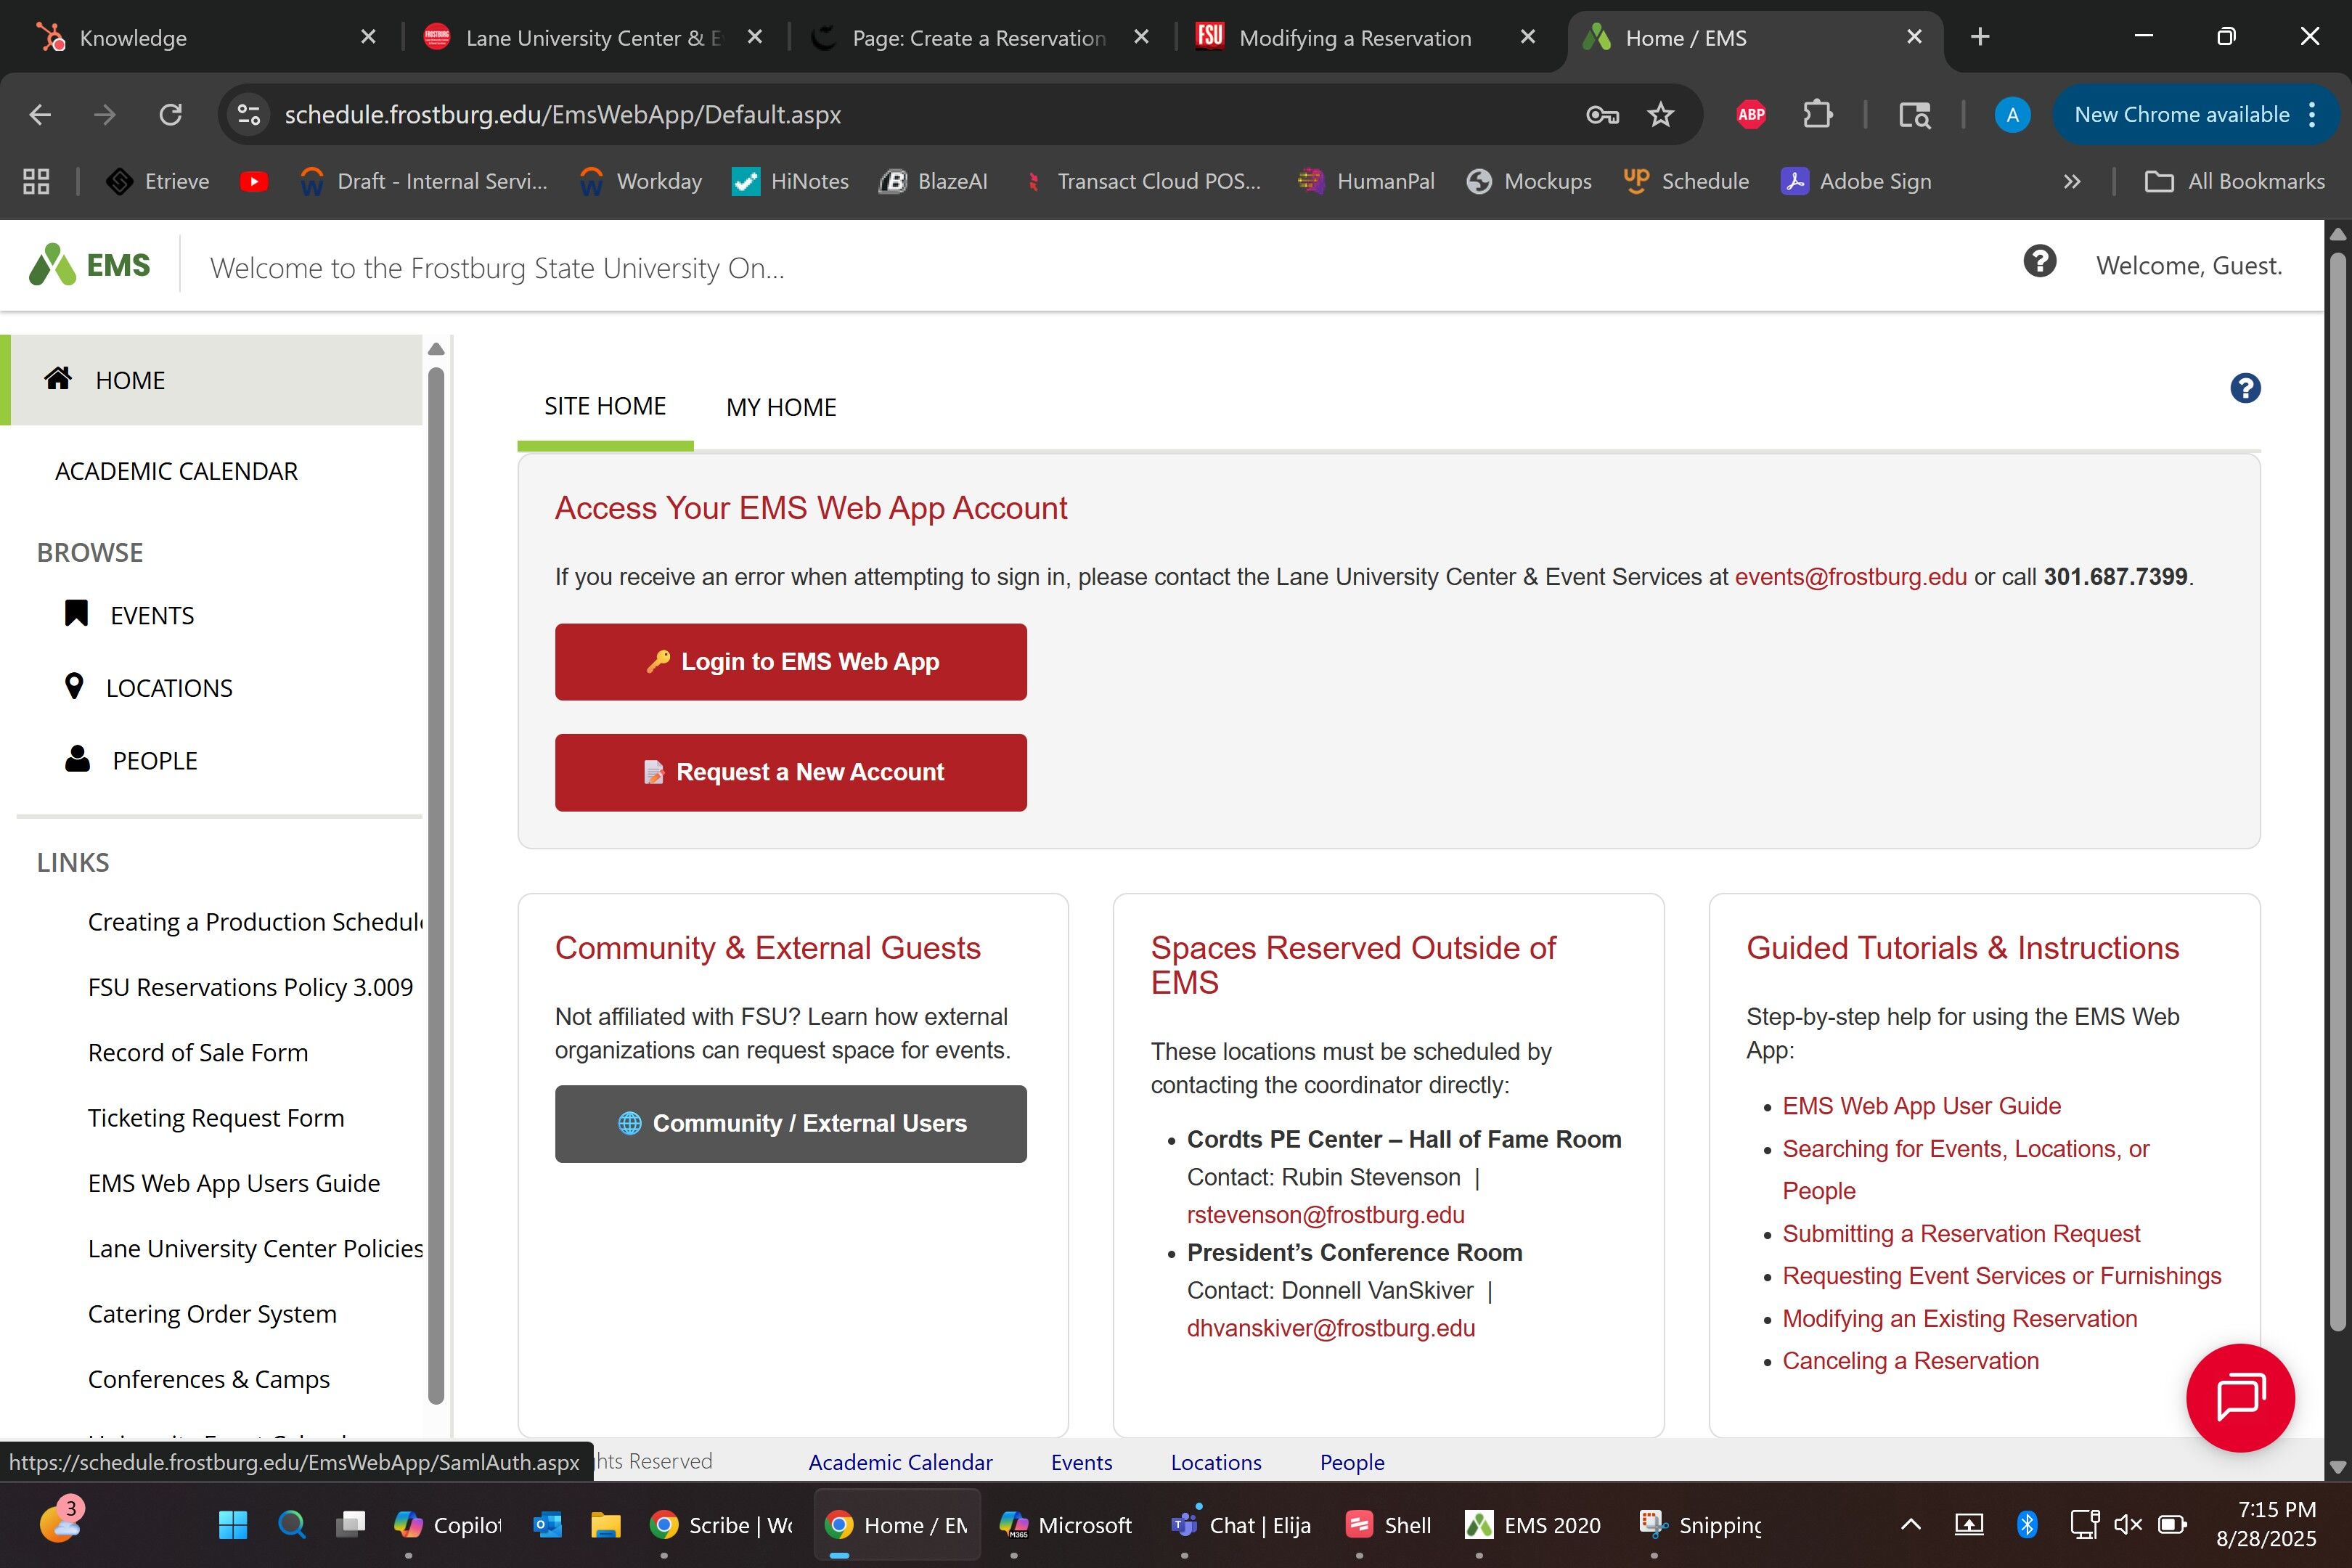This screenshot has width=2352, height=1568.
Task: Browse Events with the bookmark icon
Action: (x=77, y=614)
